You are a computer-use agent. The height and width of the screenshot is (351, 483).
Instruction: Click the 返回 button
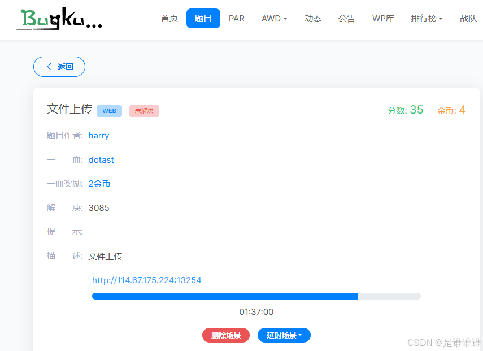59,66
